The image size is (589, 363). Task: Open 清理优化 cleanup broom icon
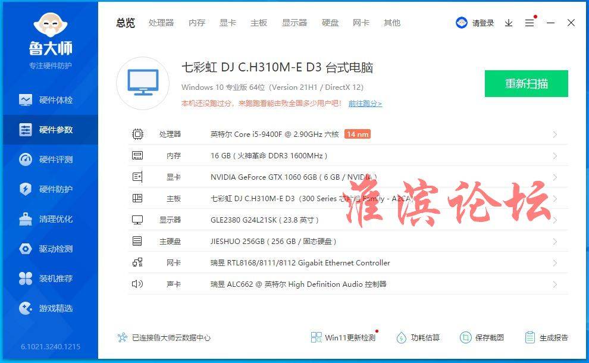(x=26, y=219)
